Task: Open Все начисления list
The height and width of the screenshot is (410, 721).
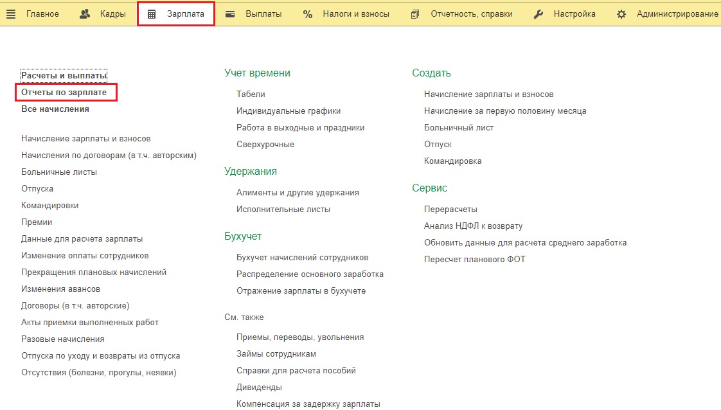Action: pyautogui.click(x=55, y=109)
